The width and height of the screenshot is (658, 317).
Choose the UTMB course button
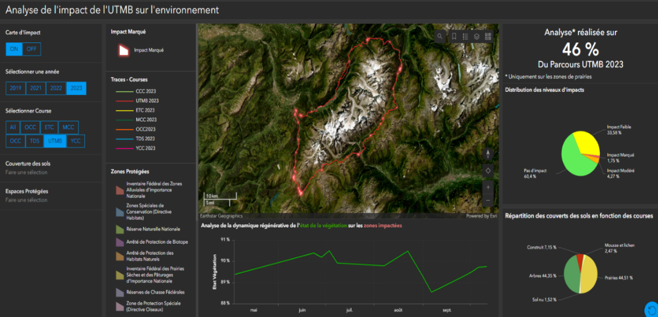[55, 141]
